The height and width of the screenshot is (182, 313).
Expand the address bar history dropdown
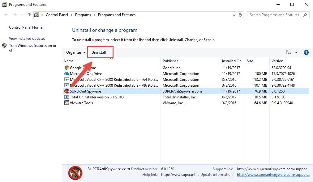point(234,15)
